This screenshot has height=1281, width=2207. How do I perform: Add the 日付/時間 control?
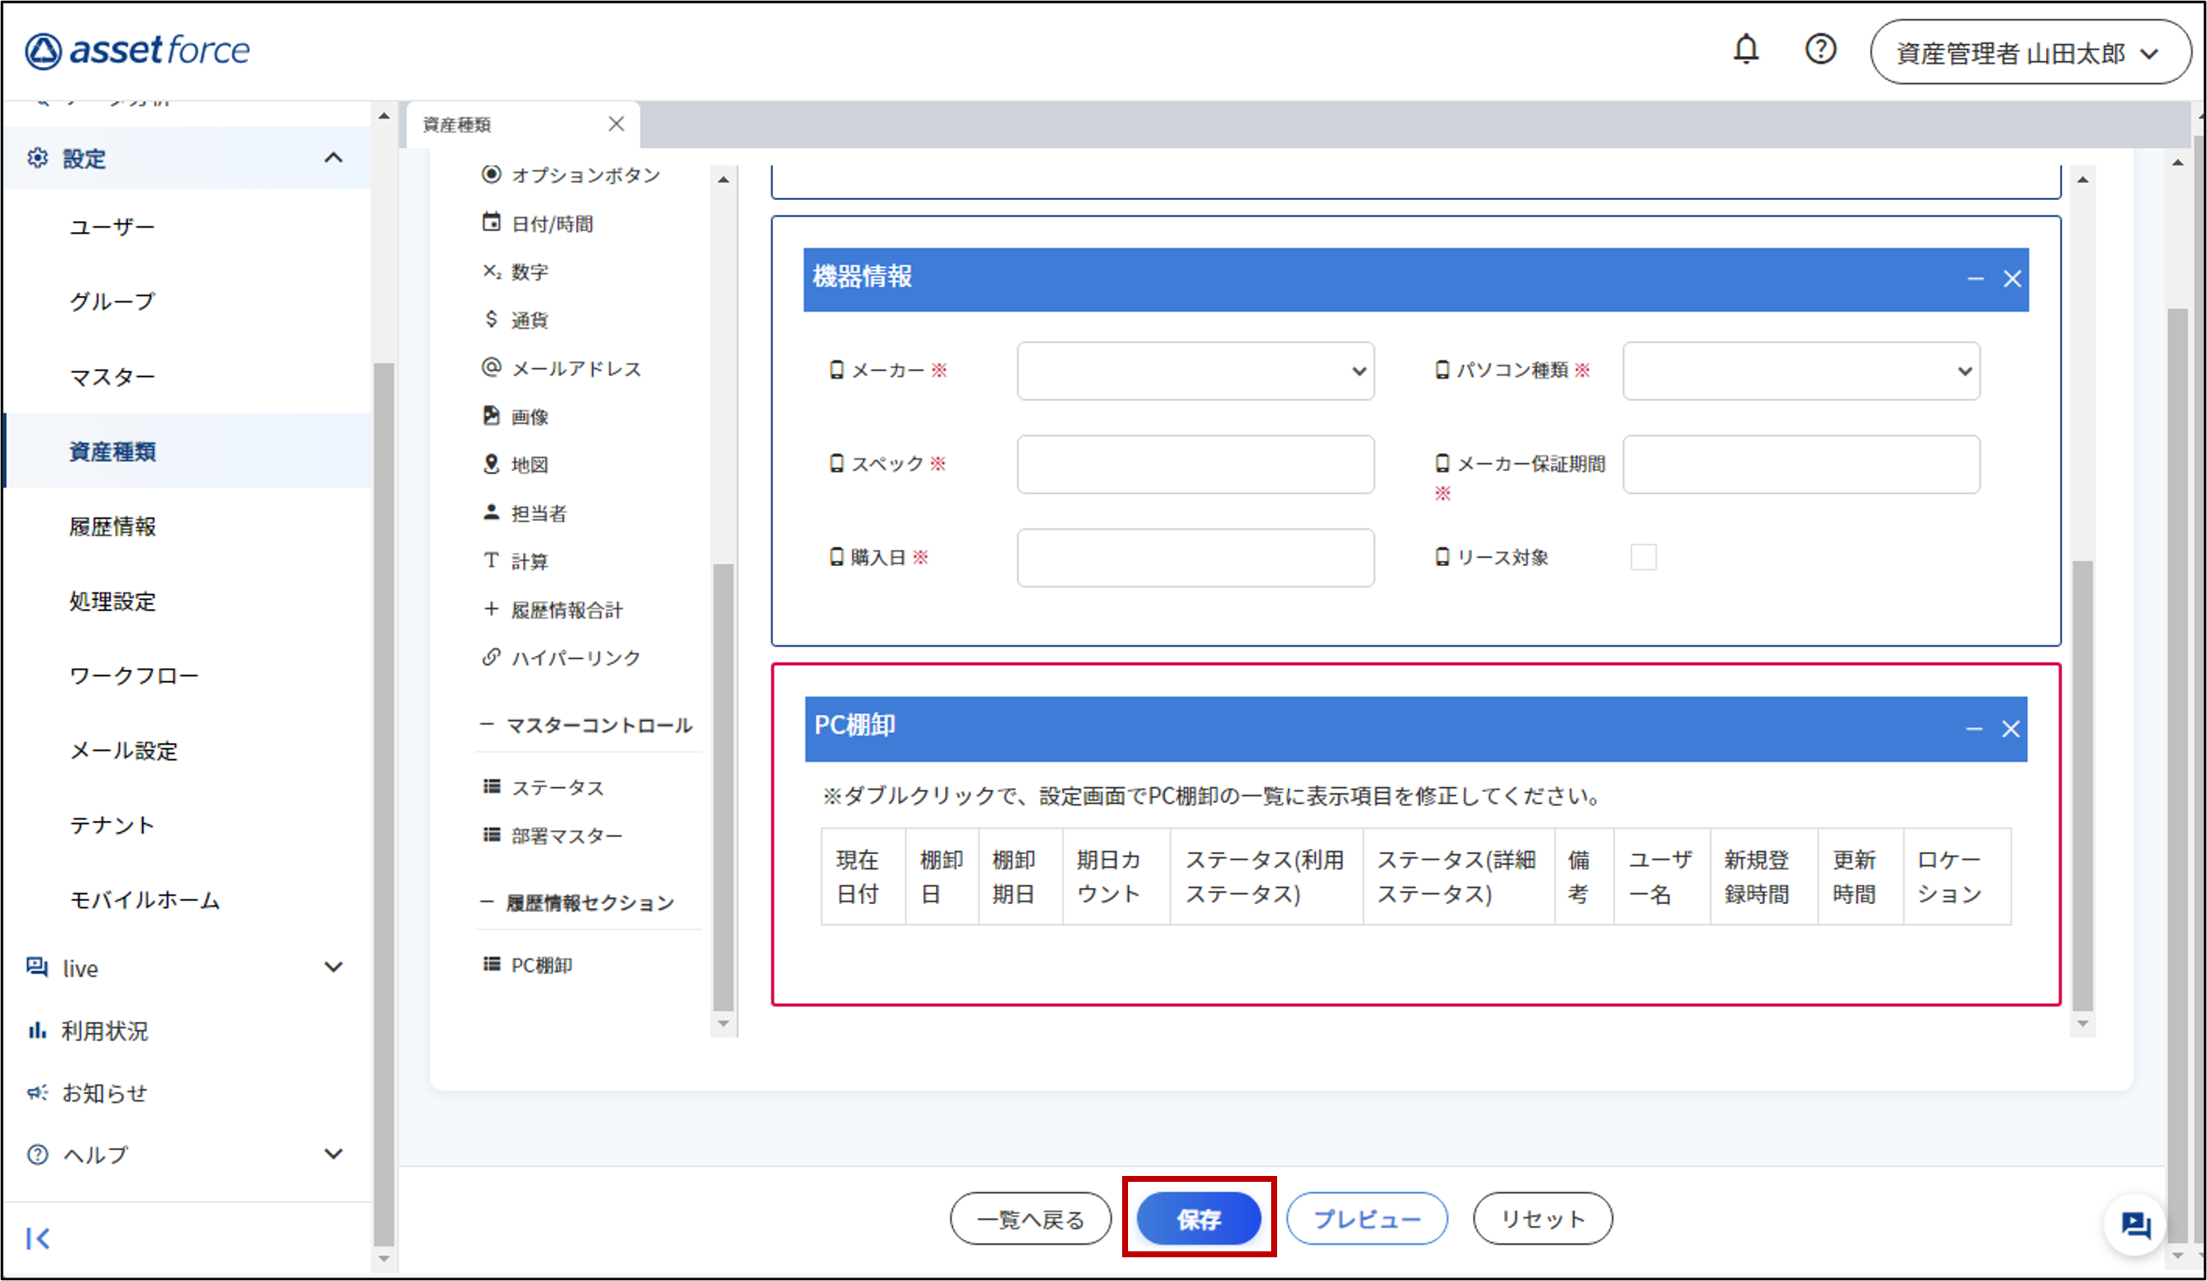pos(538,224)
